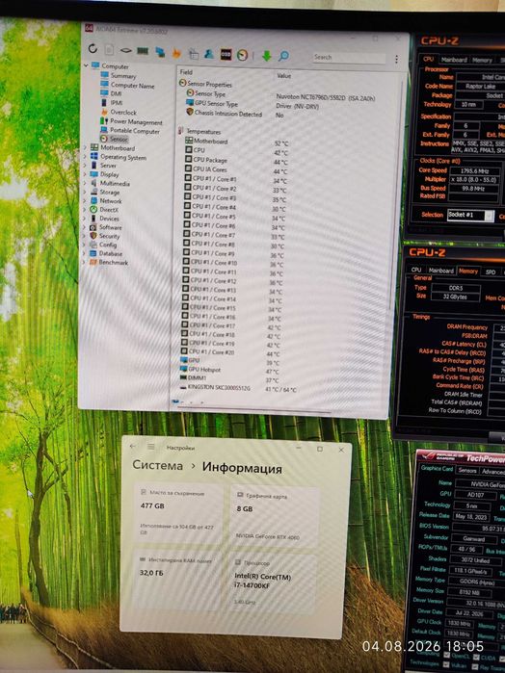This screenshot has width=505, height=673.
Task: Expand the Multimedia tree node
Action: coord(85,183)
